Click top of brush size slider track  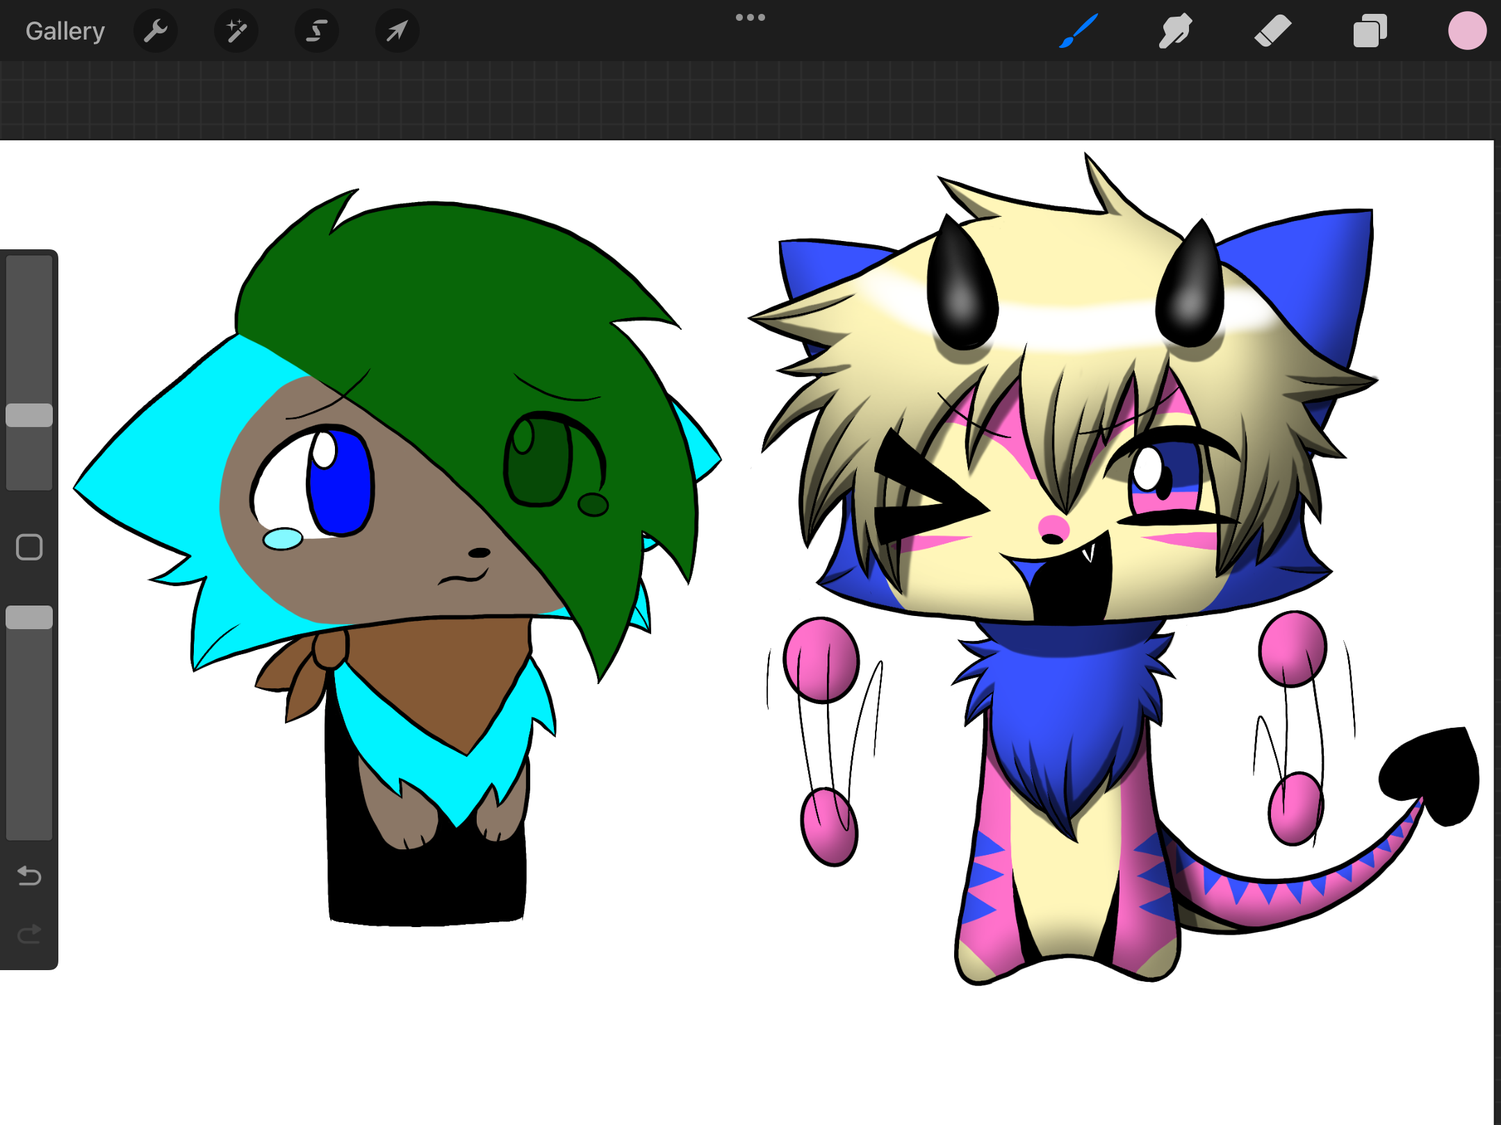click(29, 267)
